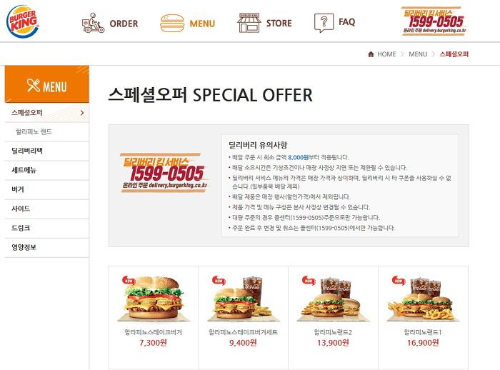
Task: Click the HOME house icon in breadcrumb
Action: (371, 54)
